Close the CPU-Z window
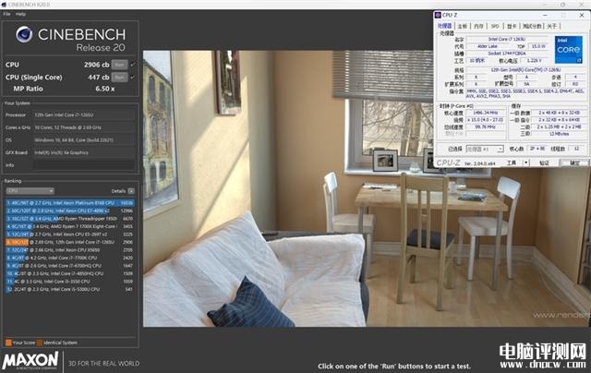The width and height of the screenshot is (591, 373). click(581, 15)
